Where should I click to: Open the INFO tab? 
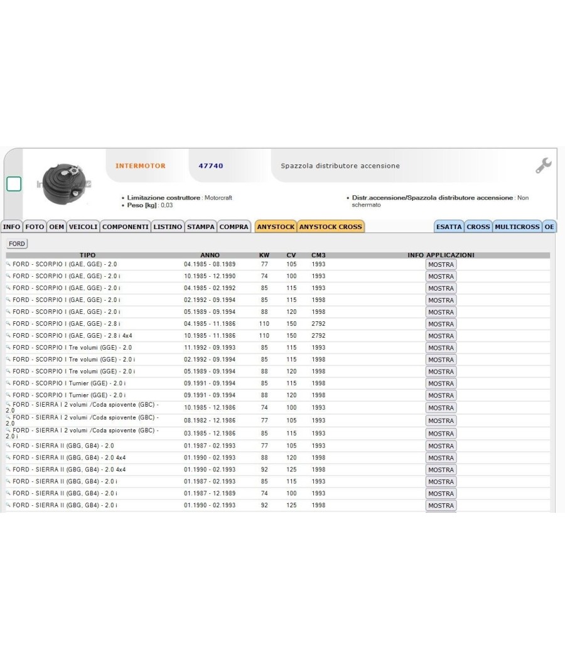[11, 227]
